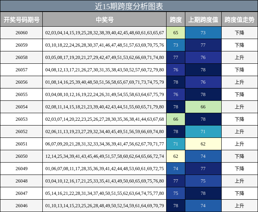This screenshot has height=212, width=258.
Task: Click the title 近15期跨度分析图表
Action: pyautogui.click(x=129, y=6)
